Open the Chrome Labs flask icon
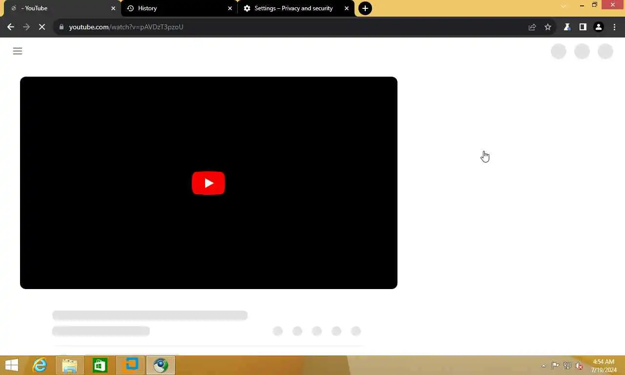Viewport: 625px width, 375px height. point(567,27)
